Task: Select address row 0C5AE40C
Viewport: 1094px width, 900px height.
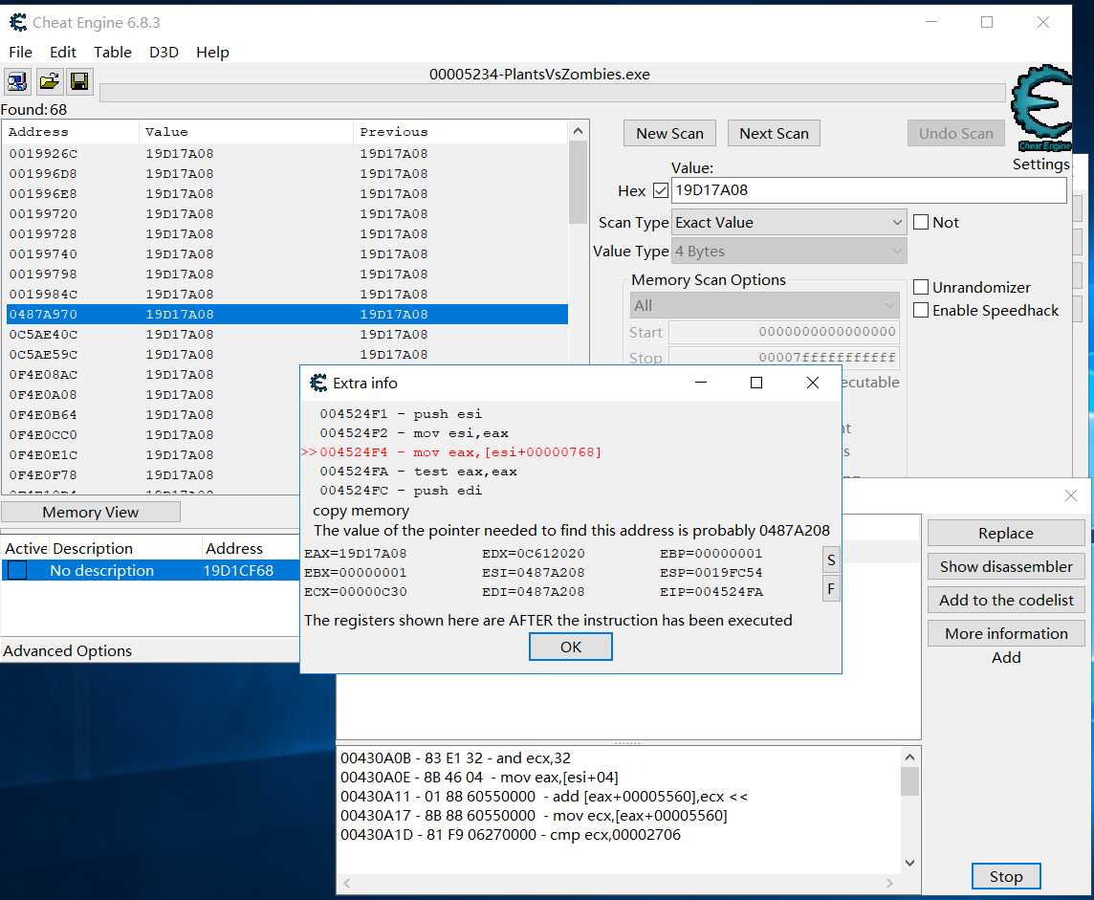Action: (288, 334)
